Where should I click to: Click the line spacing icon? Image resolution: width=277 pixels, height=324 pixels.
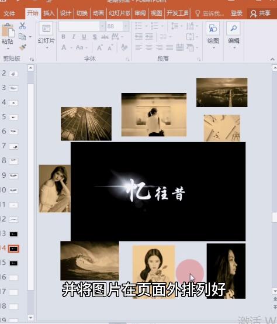[175, 26]
